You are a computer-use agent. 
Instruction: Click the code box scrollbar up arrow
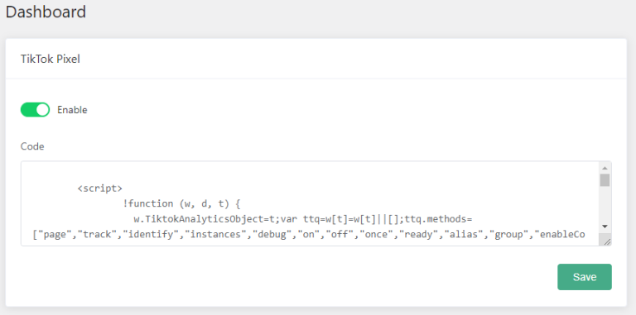tap(605, 168)
